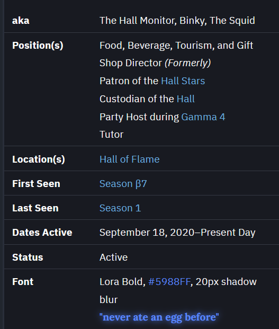Image resolution: width=279 pixels, height=329 pixels.
Task: Click the Tutor position entry
Action: pyautogui.click(x=112, y=135)
